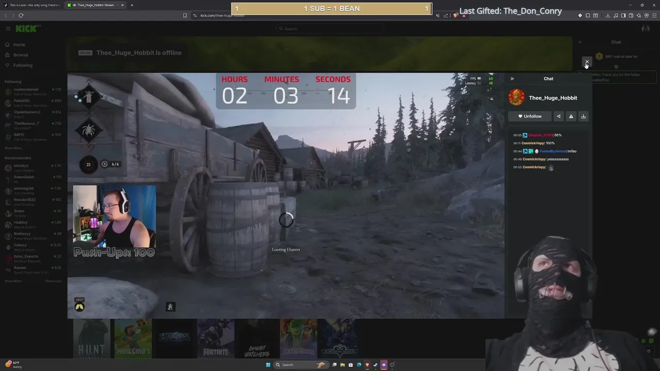Open the browser AI sparkle icon
Image resolution: width=660 pixels, height=371 pixels.
(x=639, y=15)
